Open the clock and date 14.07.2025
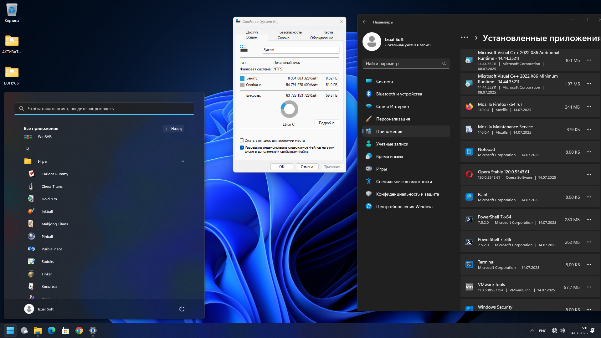The height and width of the screenshot is (338, 601). (x=579, y=330)
